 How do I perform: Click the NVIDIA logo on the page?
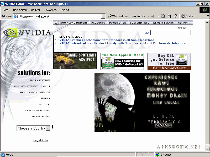click(x=27, y=32)
